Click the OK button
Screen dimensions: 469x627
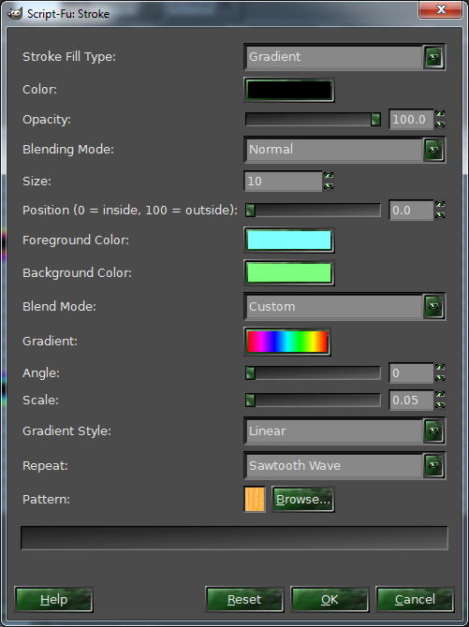coord(330,600)
